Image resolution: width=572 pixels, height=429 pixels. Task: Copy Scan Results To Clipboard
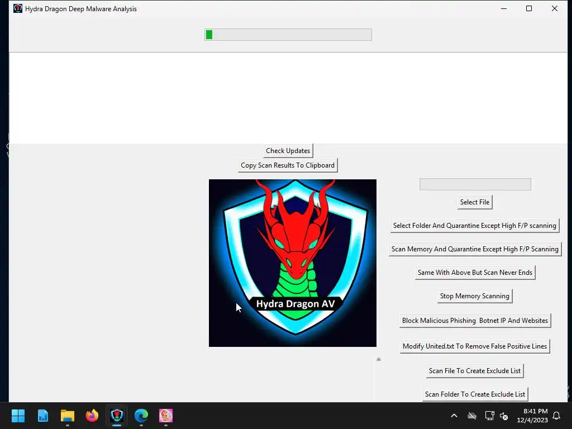click(288, 165)
